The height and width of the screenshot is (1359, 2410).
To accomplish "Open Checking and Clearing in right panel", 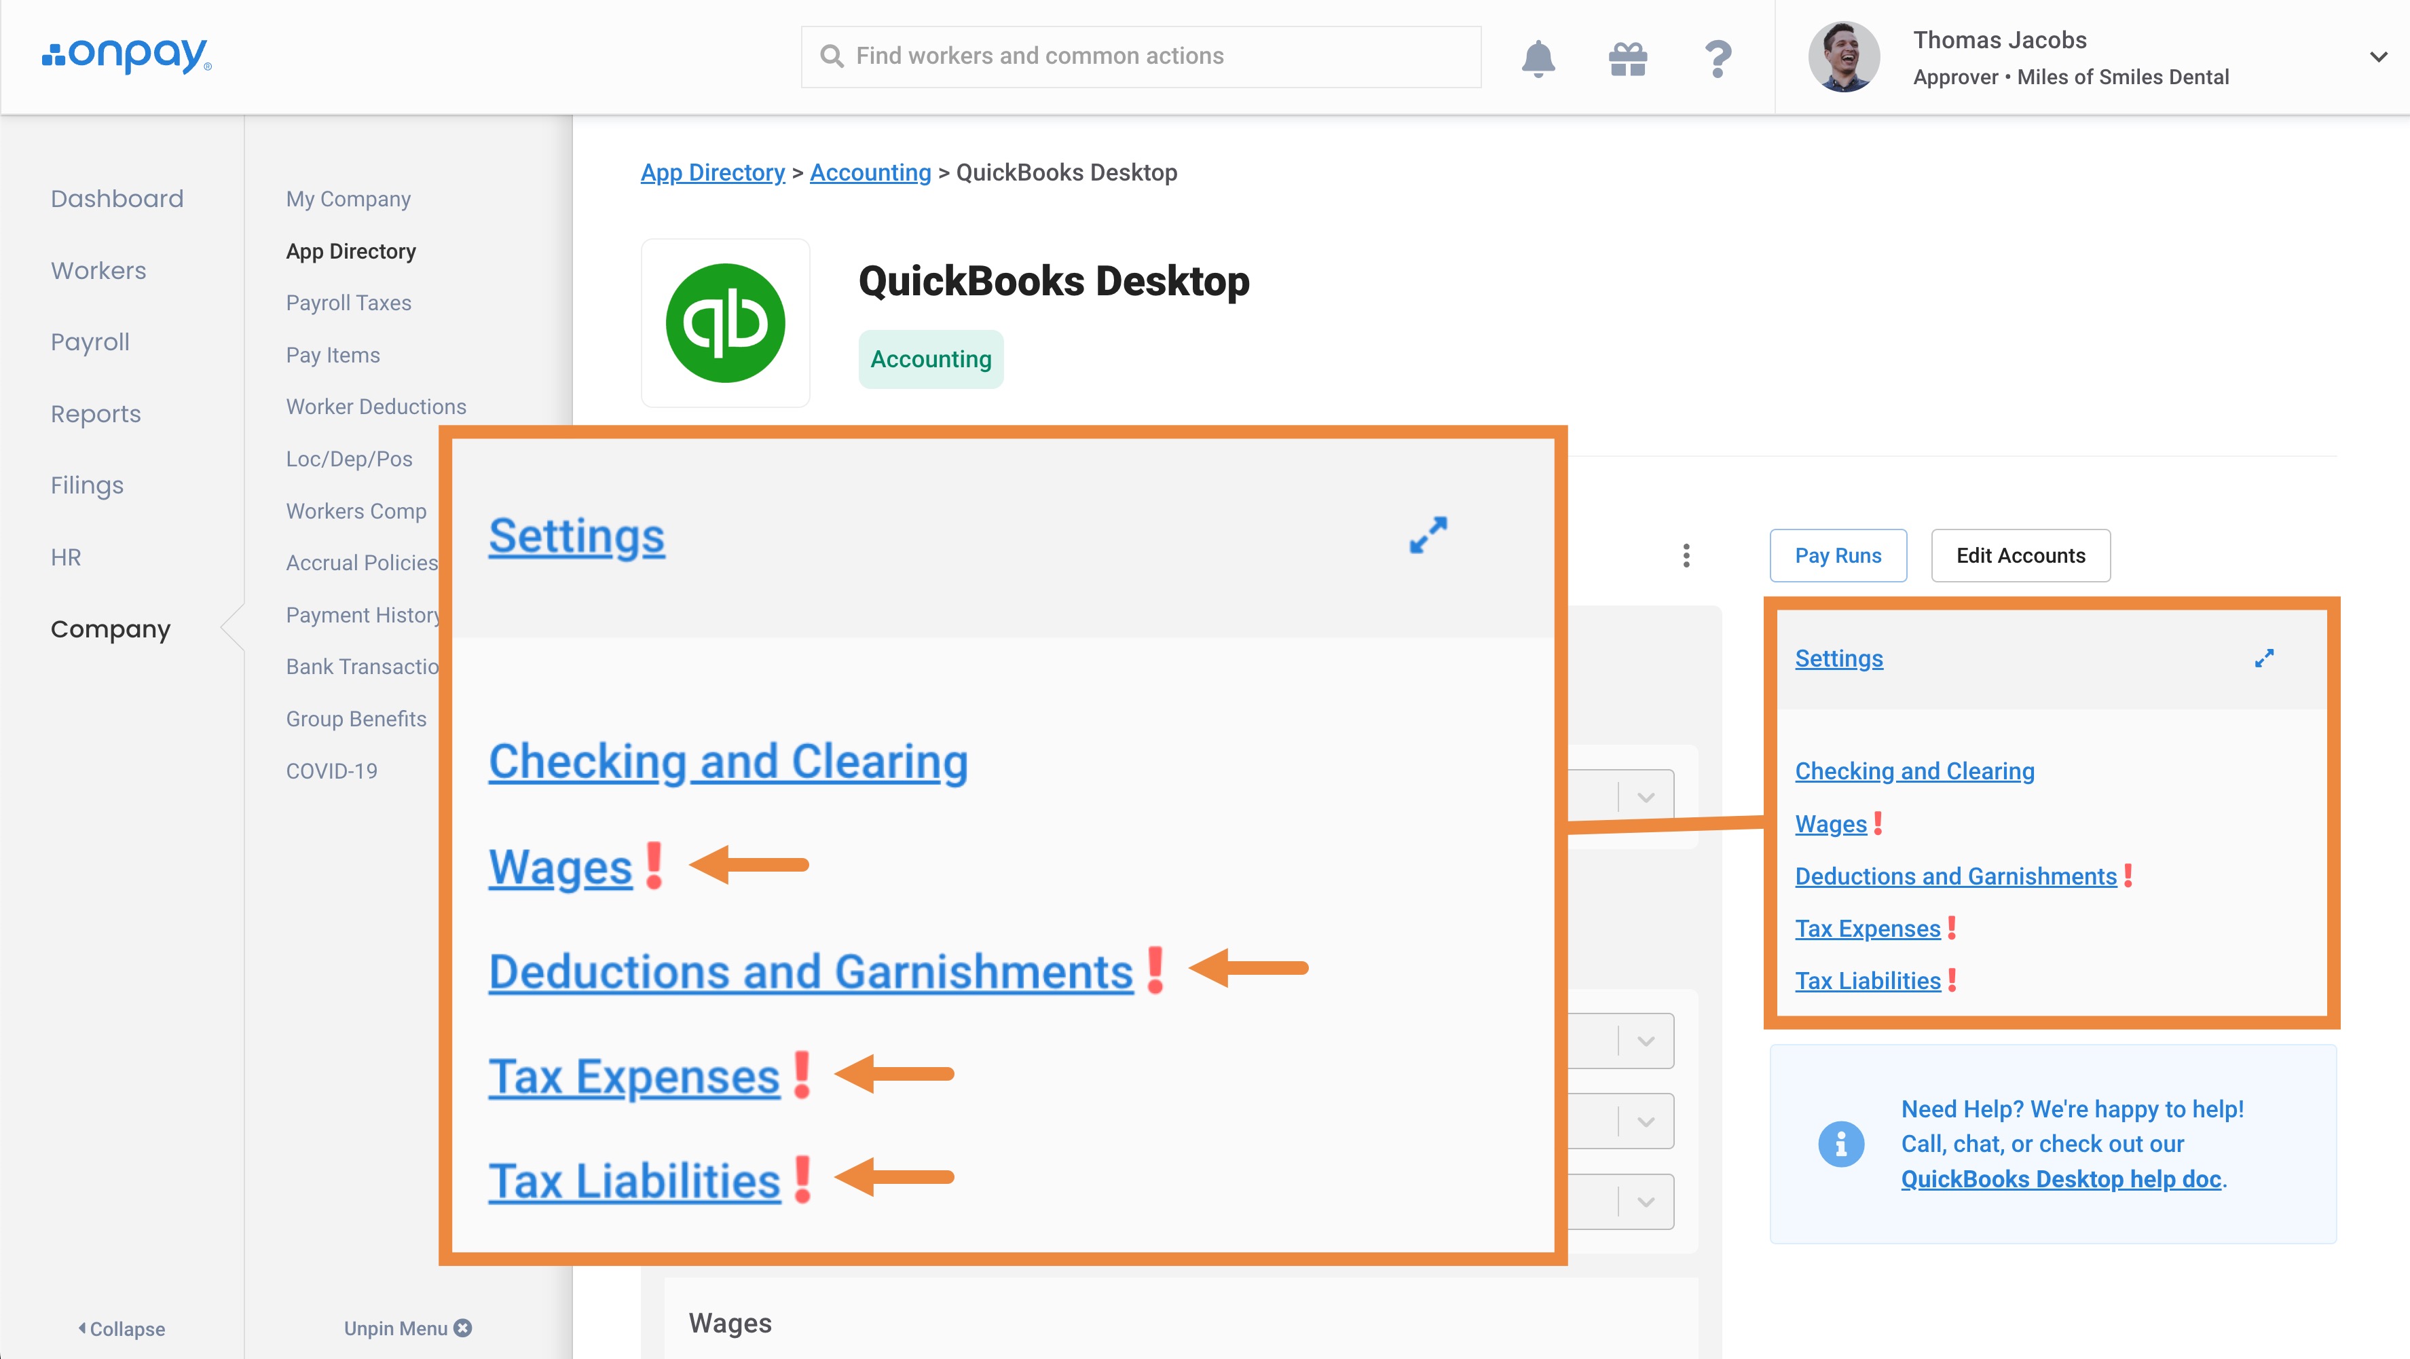I will [1914, 772].
